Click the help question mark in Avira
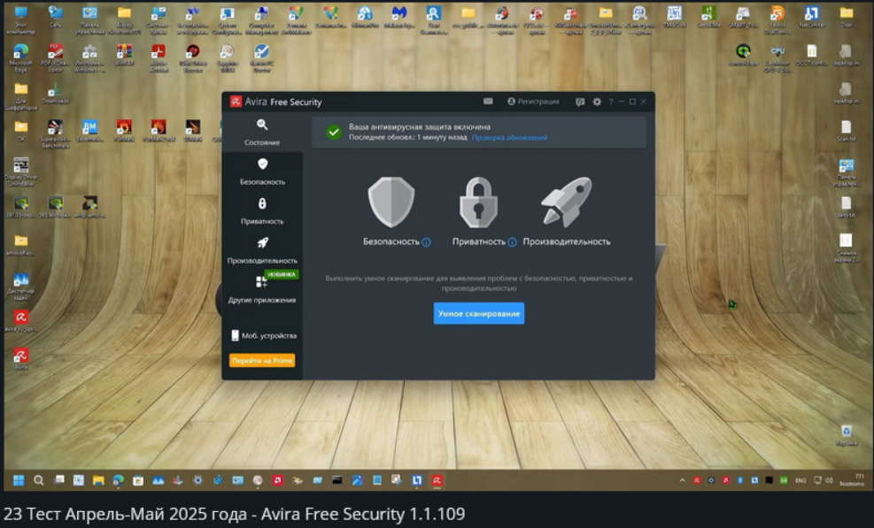The image size is (874, 528). point(611,102)
